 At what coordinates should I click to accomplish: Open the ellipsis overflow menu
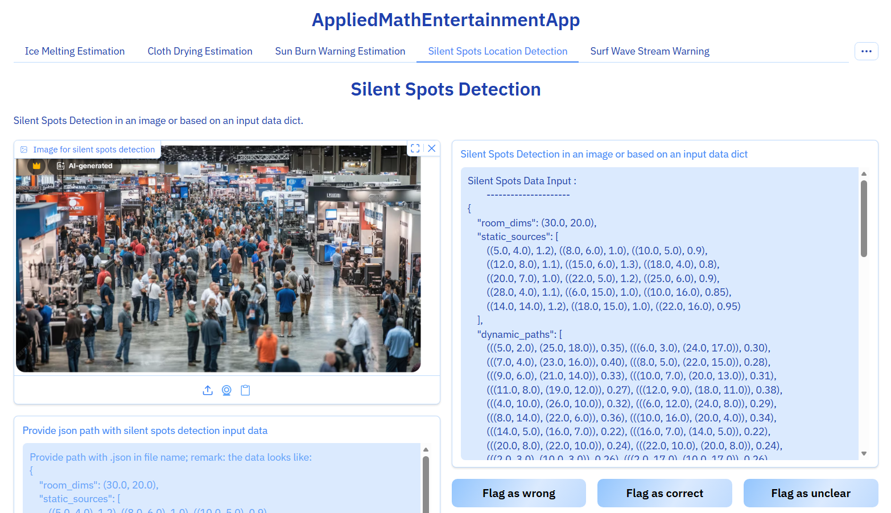(866, 51)
